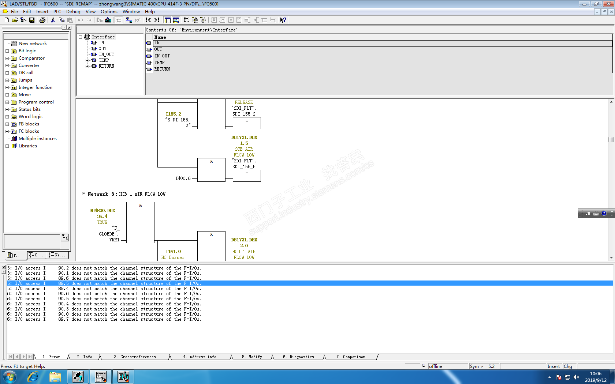
Task: Click the I400.6 input operand
Action: coord(183,178)
